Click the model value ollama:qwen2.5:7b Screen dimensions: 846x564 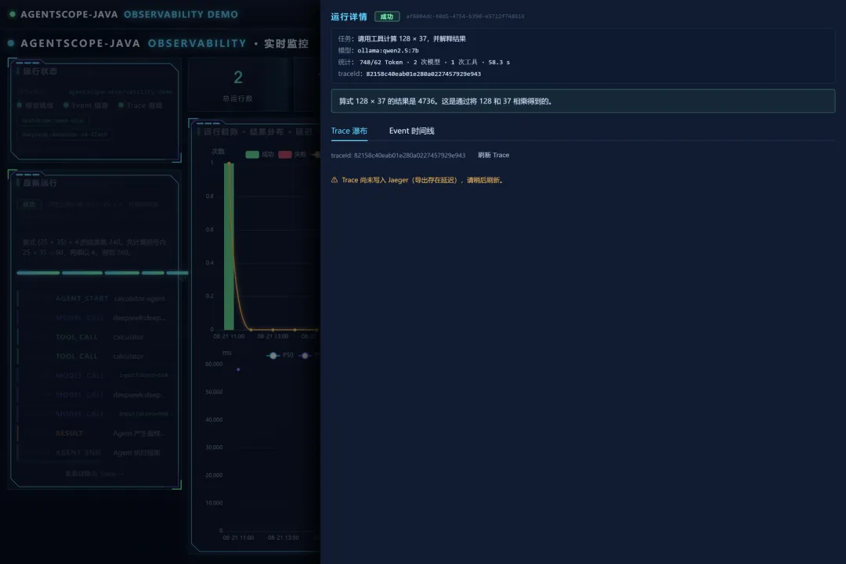point(388,51)
